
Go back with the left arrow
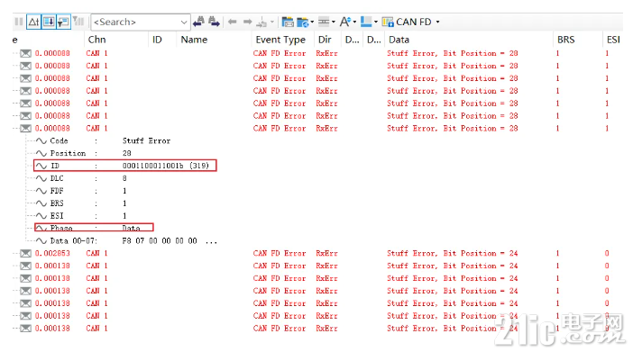coord(232,22)
